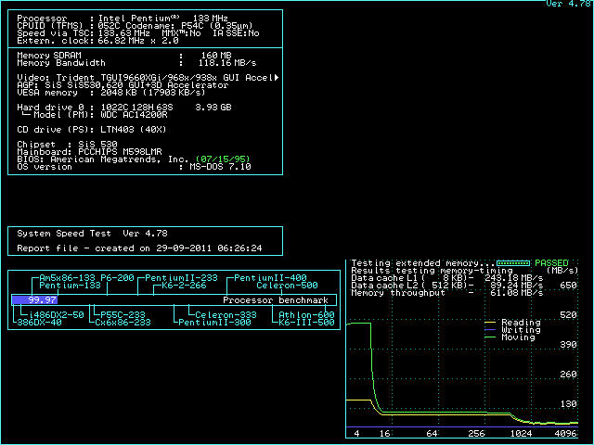Select the 386DX-40 benchmark reference label

coord(39,323)
